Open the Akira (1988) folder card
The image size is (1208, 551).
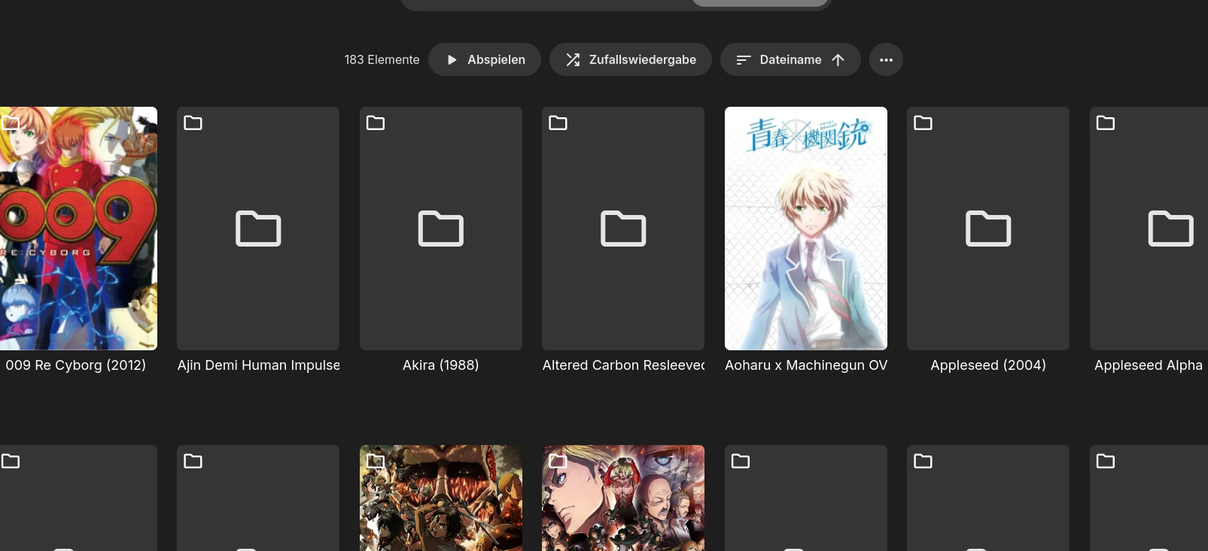click(441, 229)
